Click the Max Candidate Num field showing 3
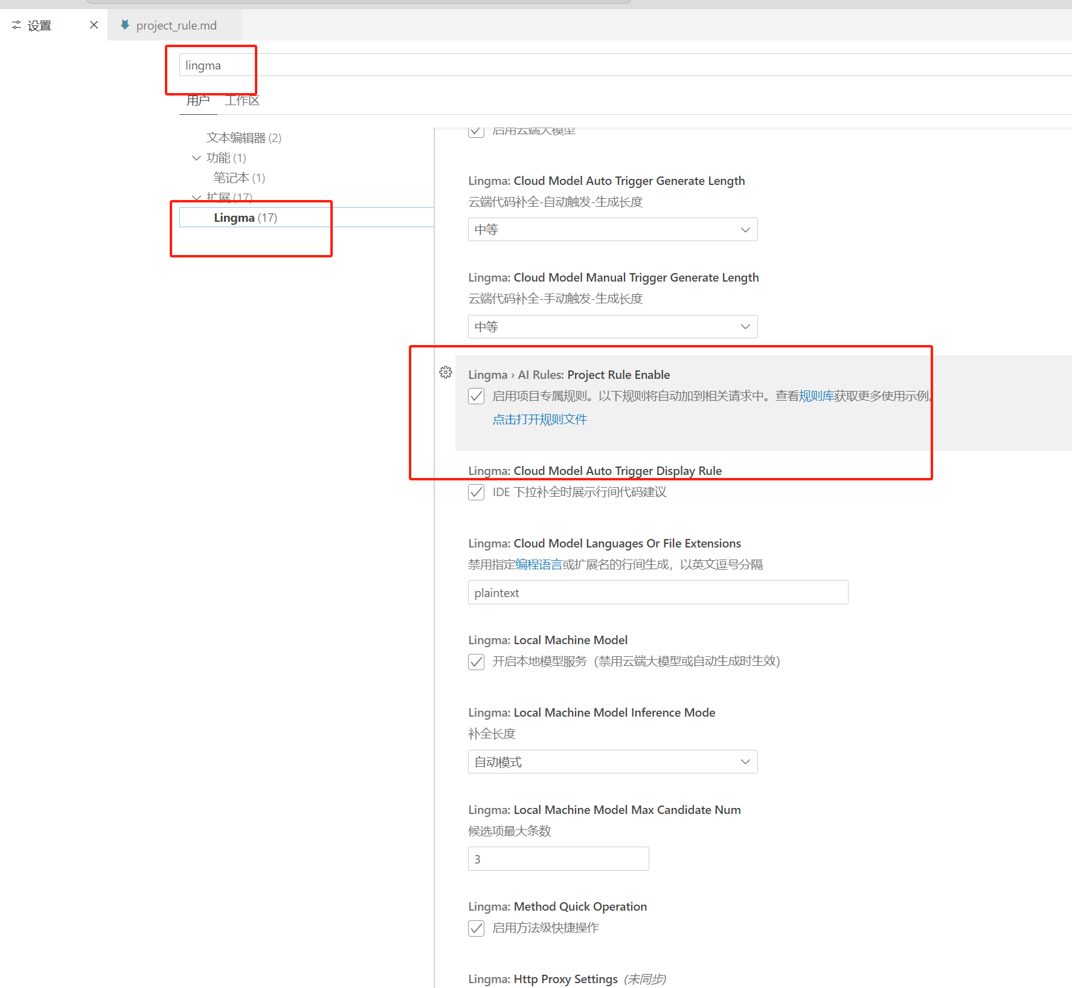The image size is (1072, 988). (558, 859)
